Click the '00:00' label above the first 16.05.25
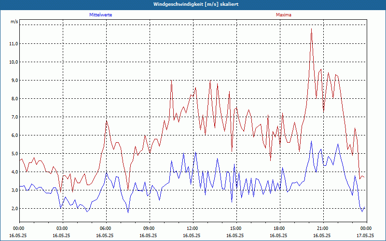 [x=19, y=228]
